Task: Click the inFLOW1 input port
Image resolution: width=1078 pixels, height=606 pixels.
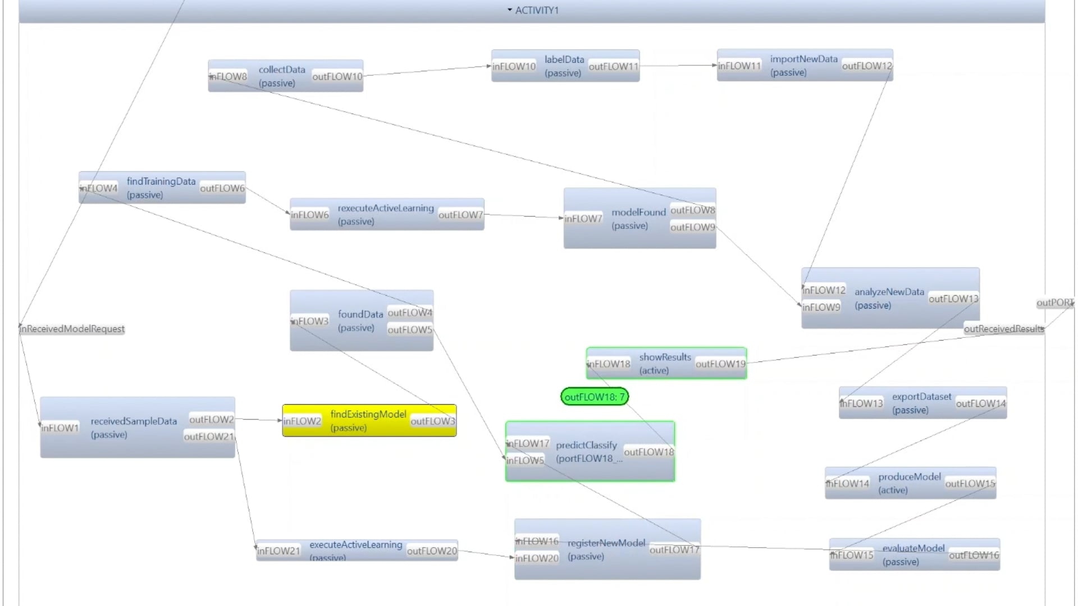Action: (x=60, y=428)
